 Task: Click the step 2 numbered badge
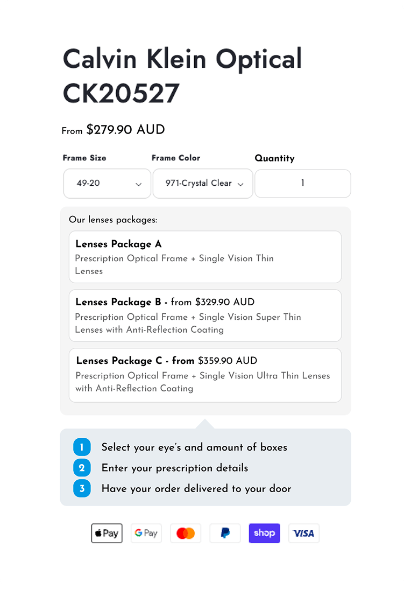tap(82, 467)
